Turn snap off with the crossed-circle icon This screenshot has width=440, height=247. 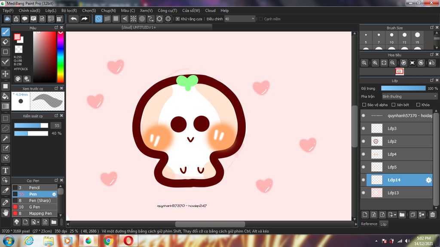[98, 19]
